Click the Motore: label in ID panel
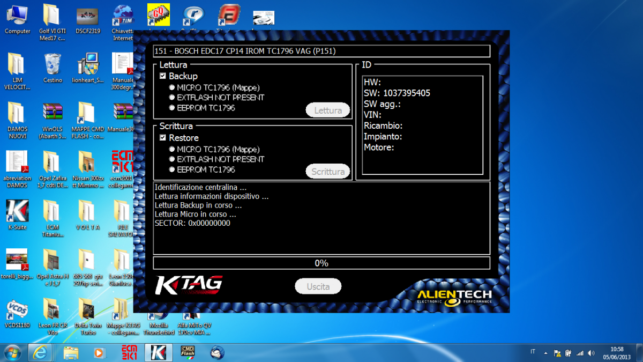 (x=379, y=147)
